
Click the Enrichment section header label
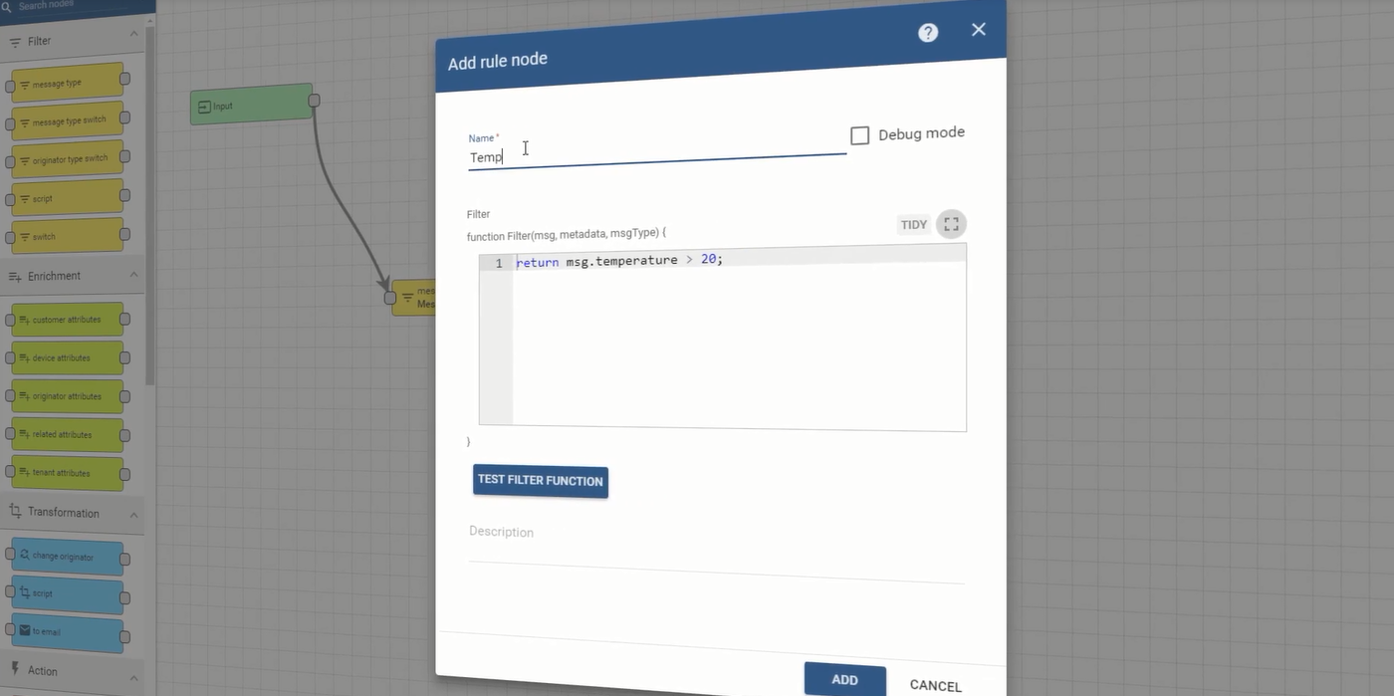click(x=54, y=276)
